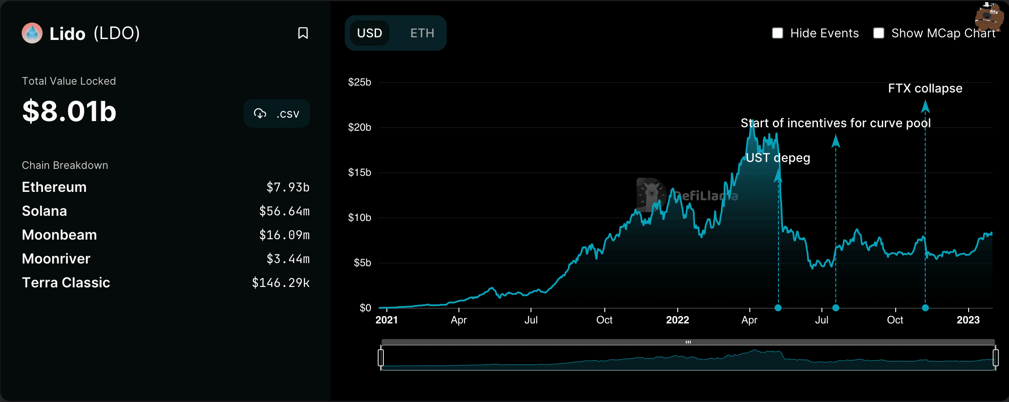Grab the right range slider handle
The height and width of the screenshot is (402, 1009).
[x=996, y=357]
